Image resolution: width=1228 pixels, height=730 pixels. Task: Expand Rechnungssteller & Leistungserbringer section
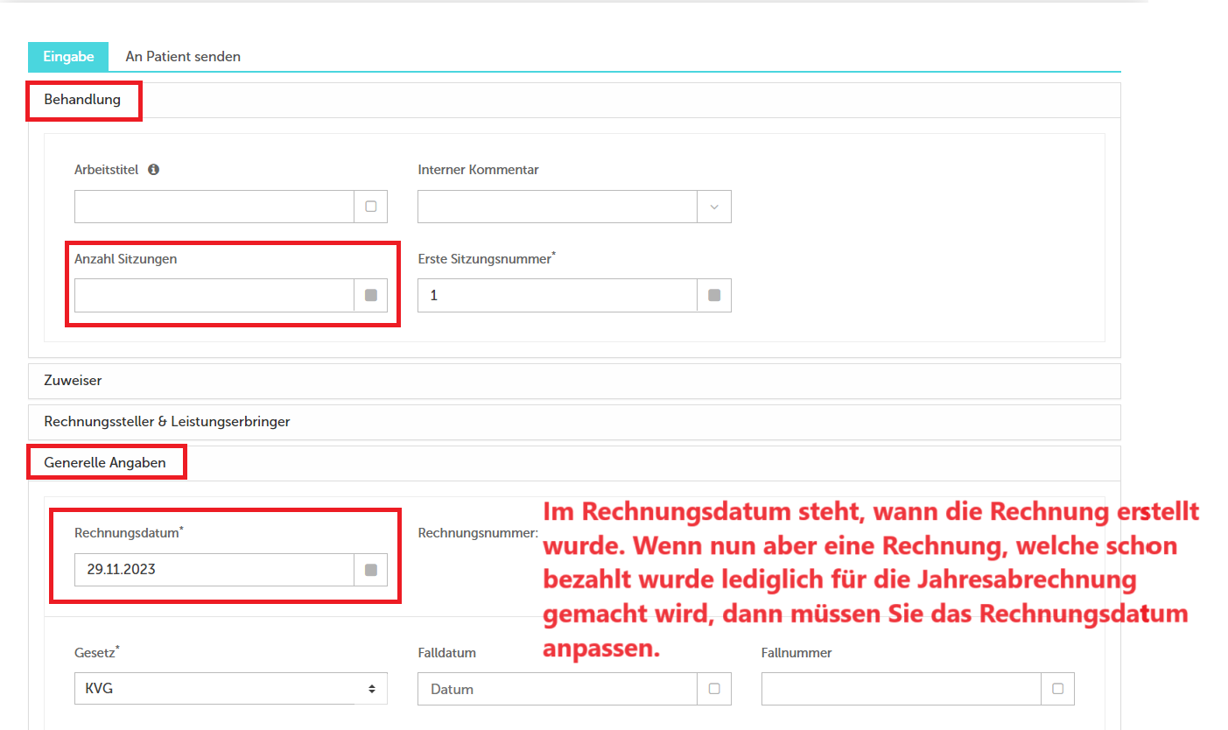574,421
